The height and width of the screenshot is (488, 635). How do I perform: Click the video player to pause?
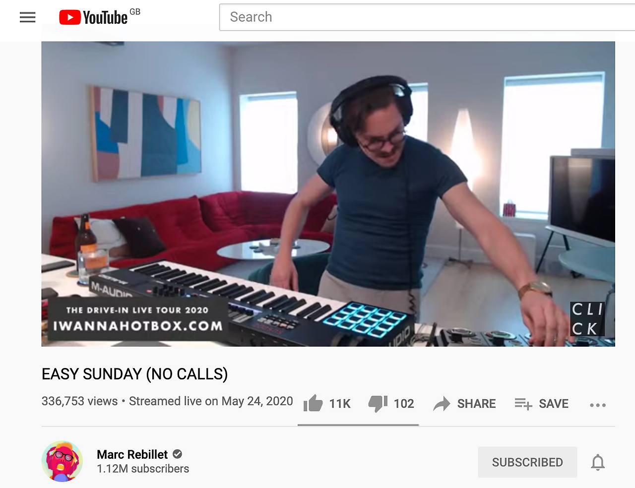point(328,194)
